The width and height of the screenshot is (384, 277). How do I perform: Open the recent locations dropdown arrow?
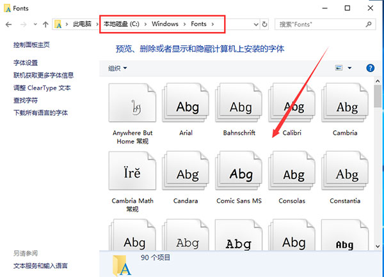(x=35, y=24)
